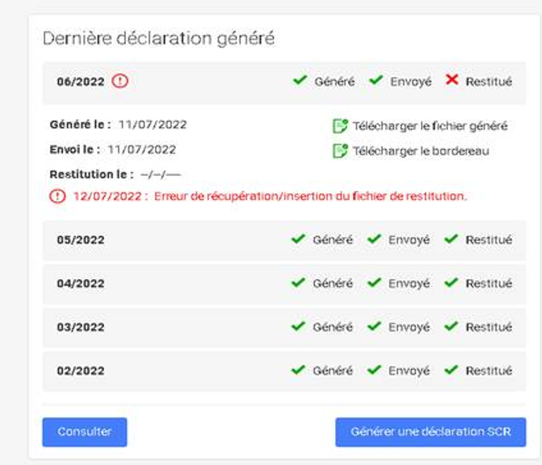Image resolution: width=542 pixels, height=465 pixels.
Task: Click the green Envoyé checkmark for 03/2022
Action: click(x=374, y=326)
